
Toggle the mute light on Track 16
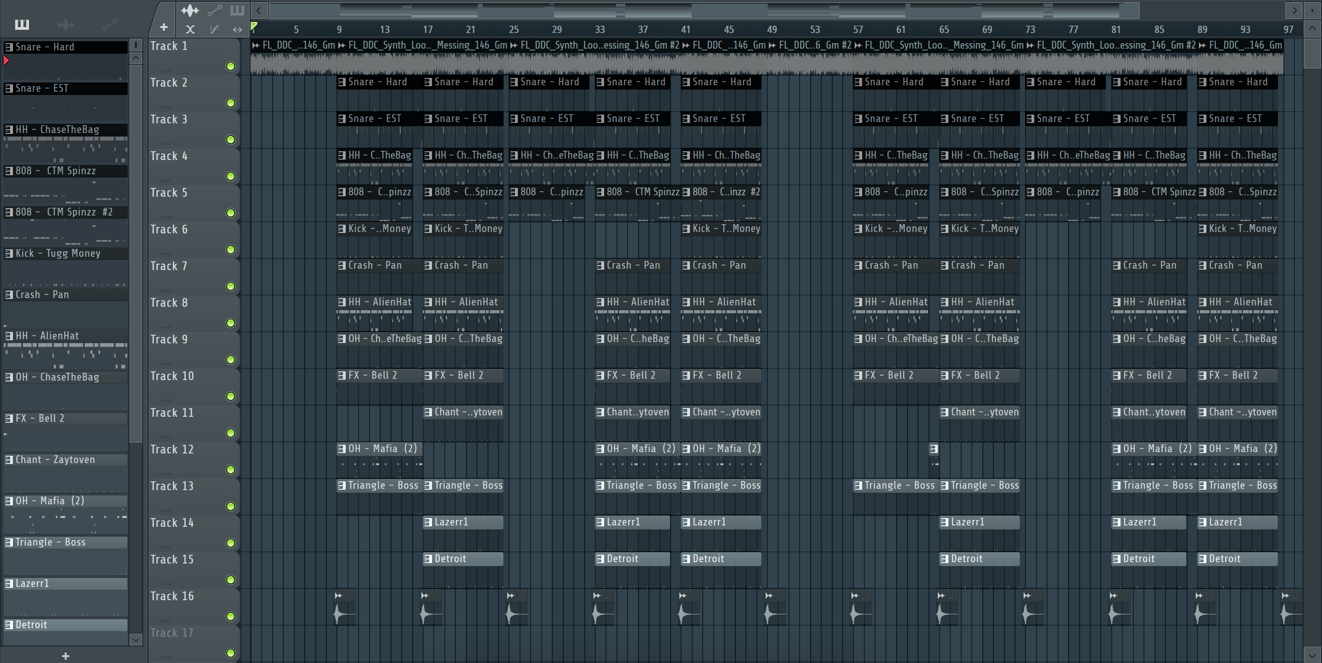pyautogui.click(x=231, y=616)
